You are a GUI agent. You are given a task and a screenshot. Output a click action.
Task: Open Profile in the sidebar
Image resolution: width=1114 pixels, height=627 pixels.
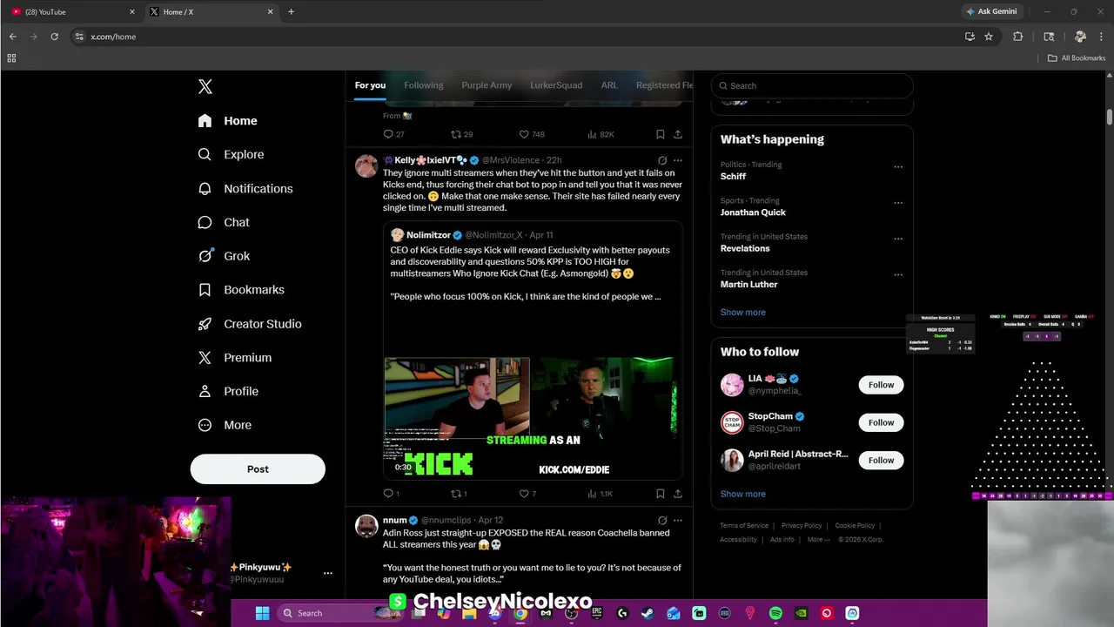227,392
